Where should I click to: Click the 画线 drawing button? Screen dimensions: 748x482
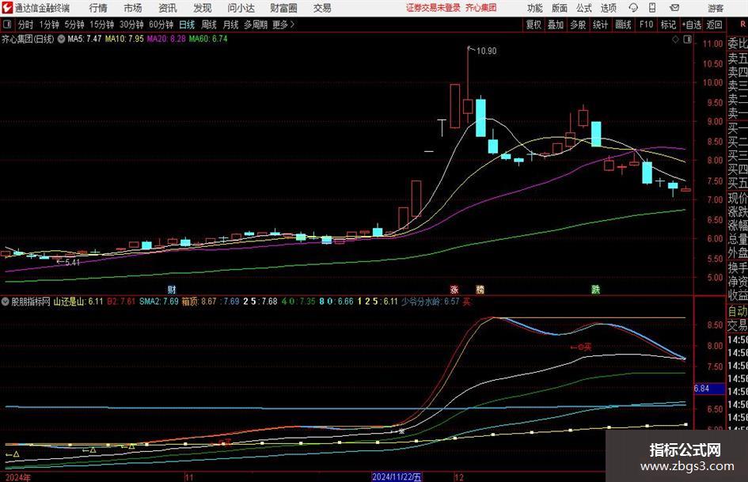coord(623,25)
